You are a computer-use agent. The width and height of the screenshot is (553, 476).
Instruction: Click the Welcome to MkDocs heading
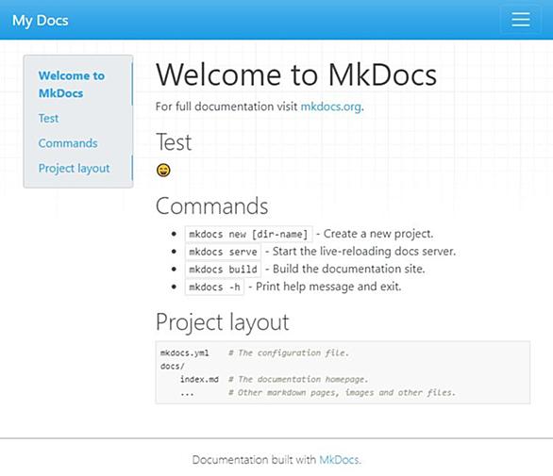[x=296, y=74]
